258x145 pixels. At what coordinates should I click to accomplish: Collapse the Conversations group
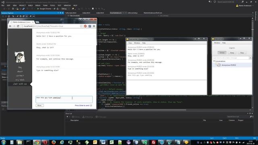pos(214,61)
